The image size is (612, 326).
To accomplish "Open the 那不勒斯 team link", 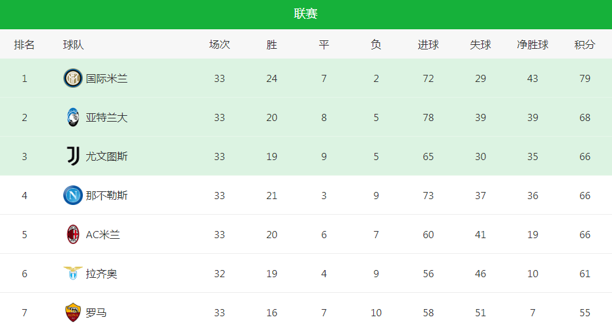I will click(106, 195).
